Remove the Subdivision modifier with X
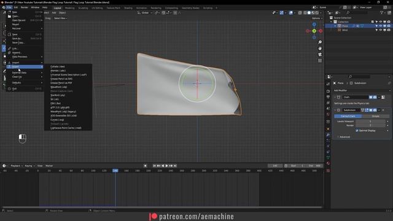Viewport: 393px width, 221px height. pyautogui.click(x=383, y=110)
